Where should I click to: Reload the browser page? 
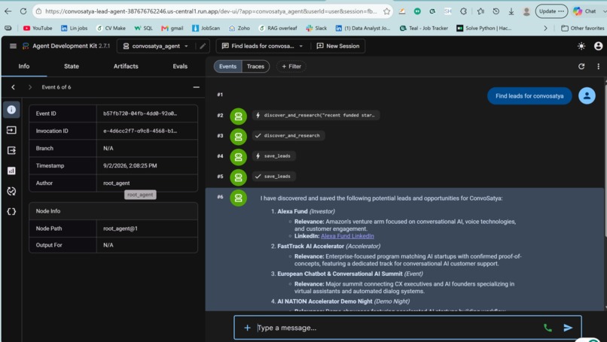23,11
